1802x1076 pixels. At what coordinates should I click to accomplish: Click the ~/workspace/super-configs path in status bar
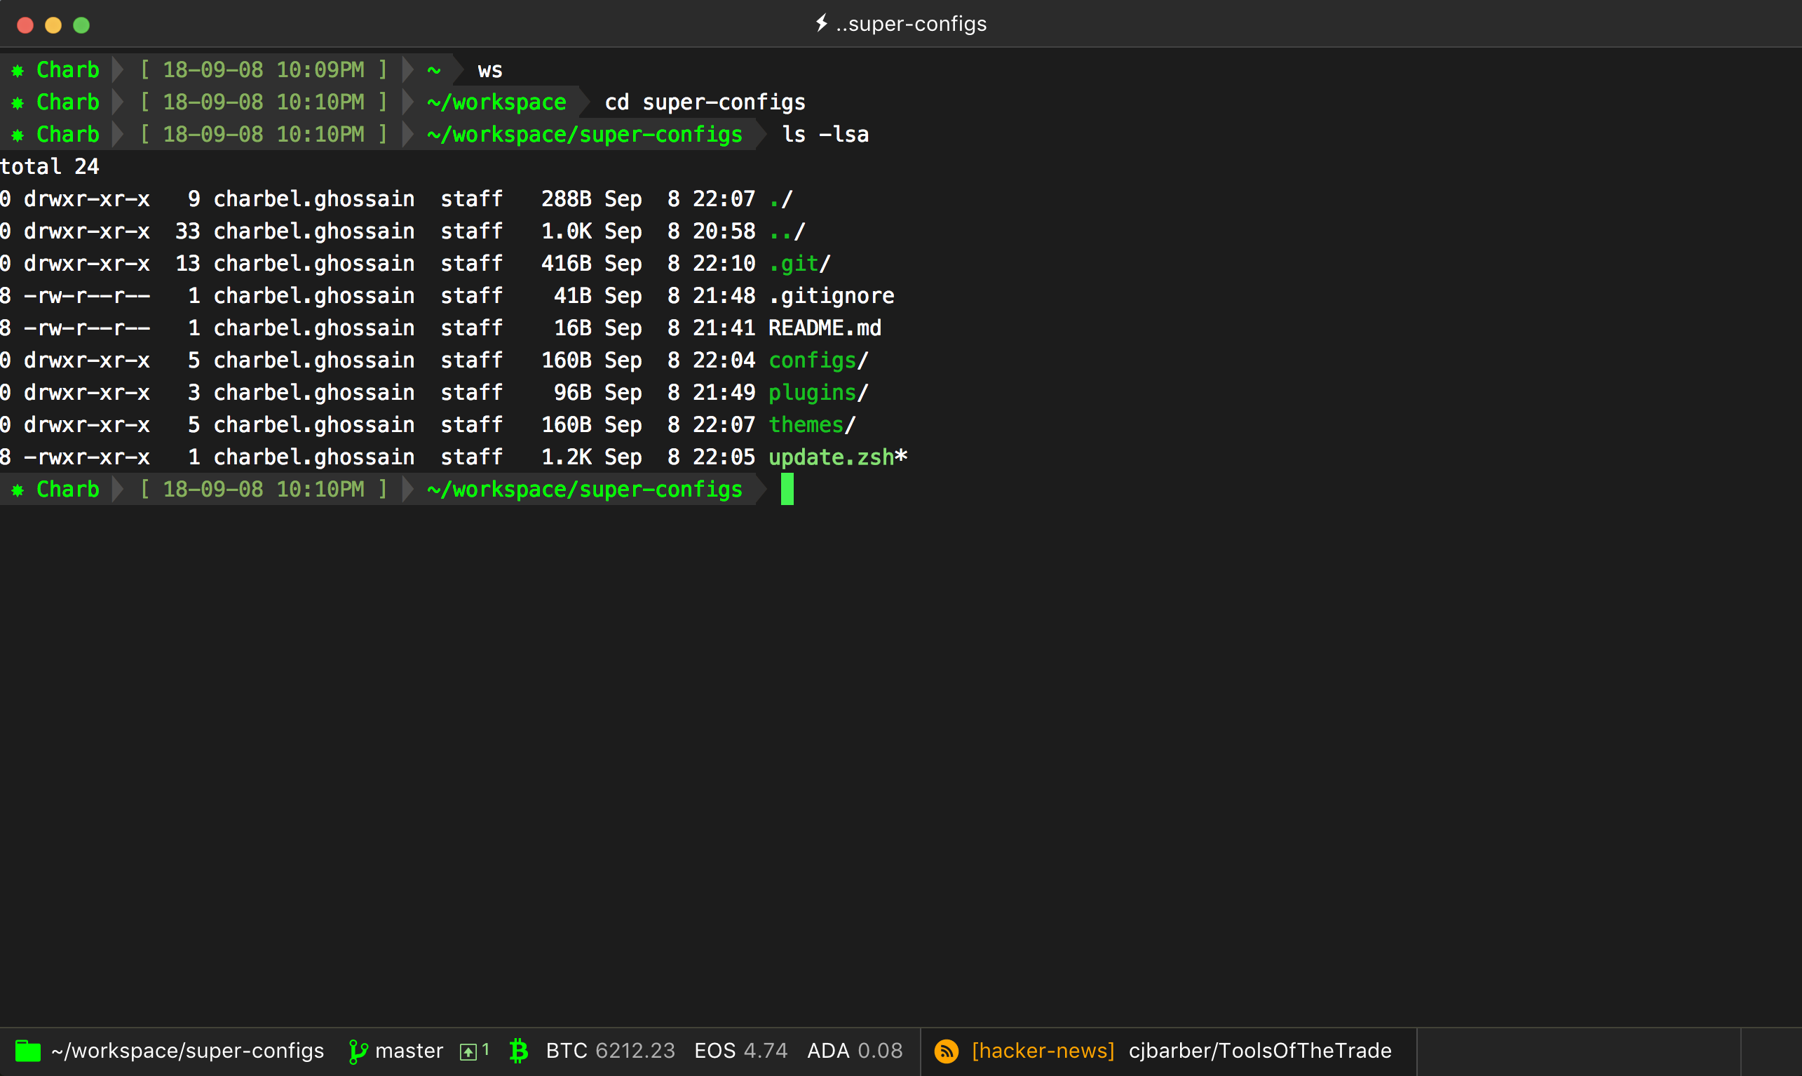[188, 1051]
